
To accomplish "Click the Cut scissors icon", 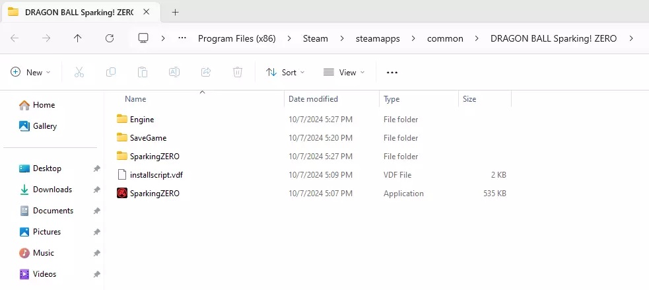I will pyautogui.click(x=79, y=72).
